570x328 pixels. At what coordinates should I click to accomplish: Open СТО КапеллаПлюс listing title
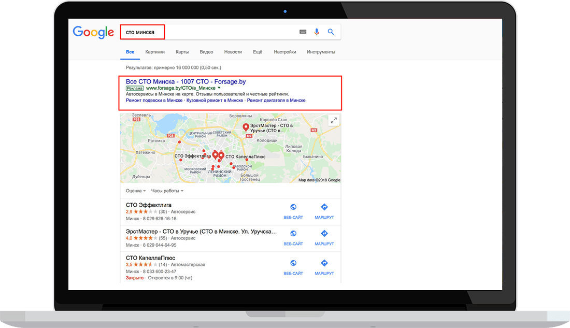click(x=150, y=258)
